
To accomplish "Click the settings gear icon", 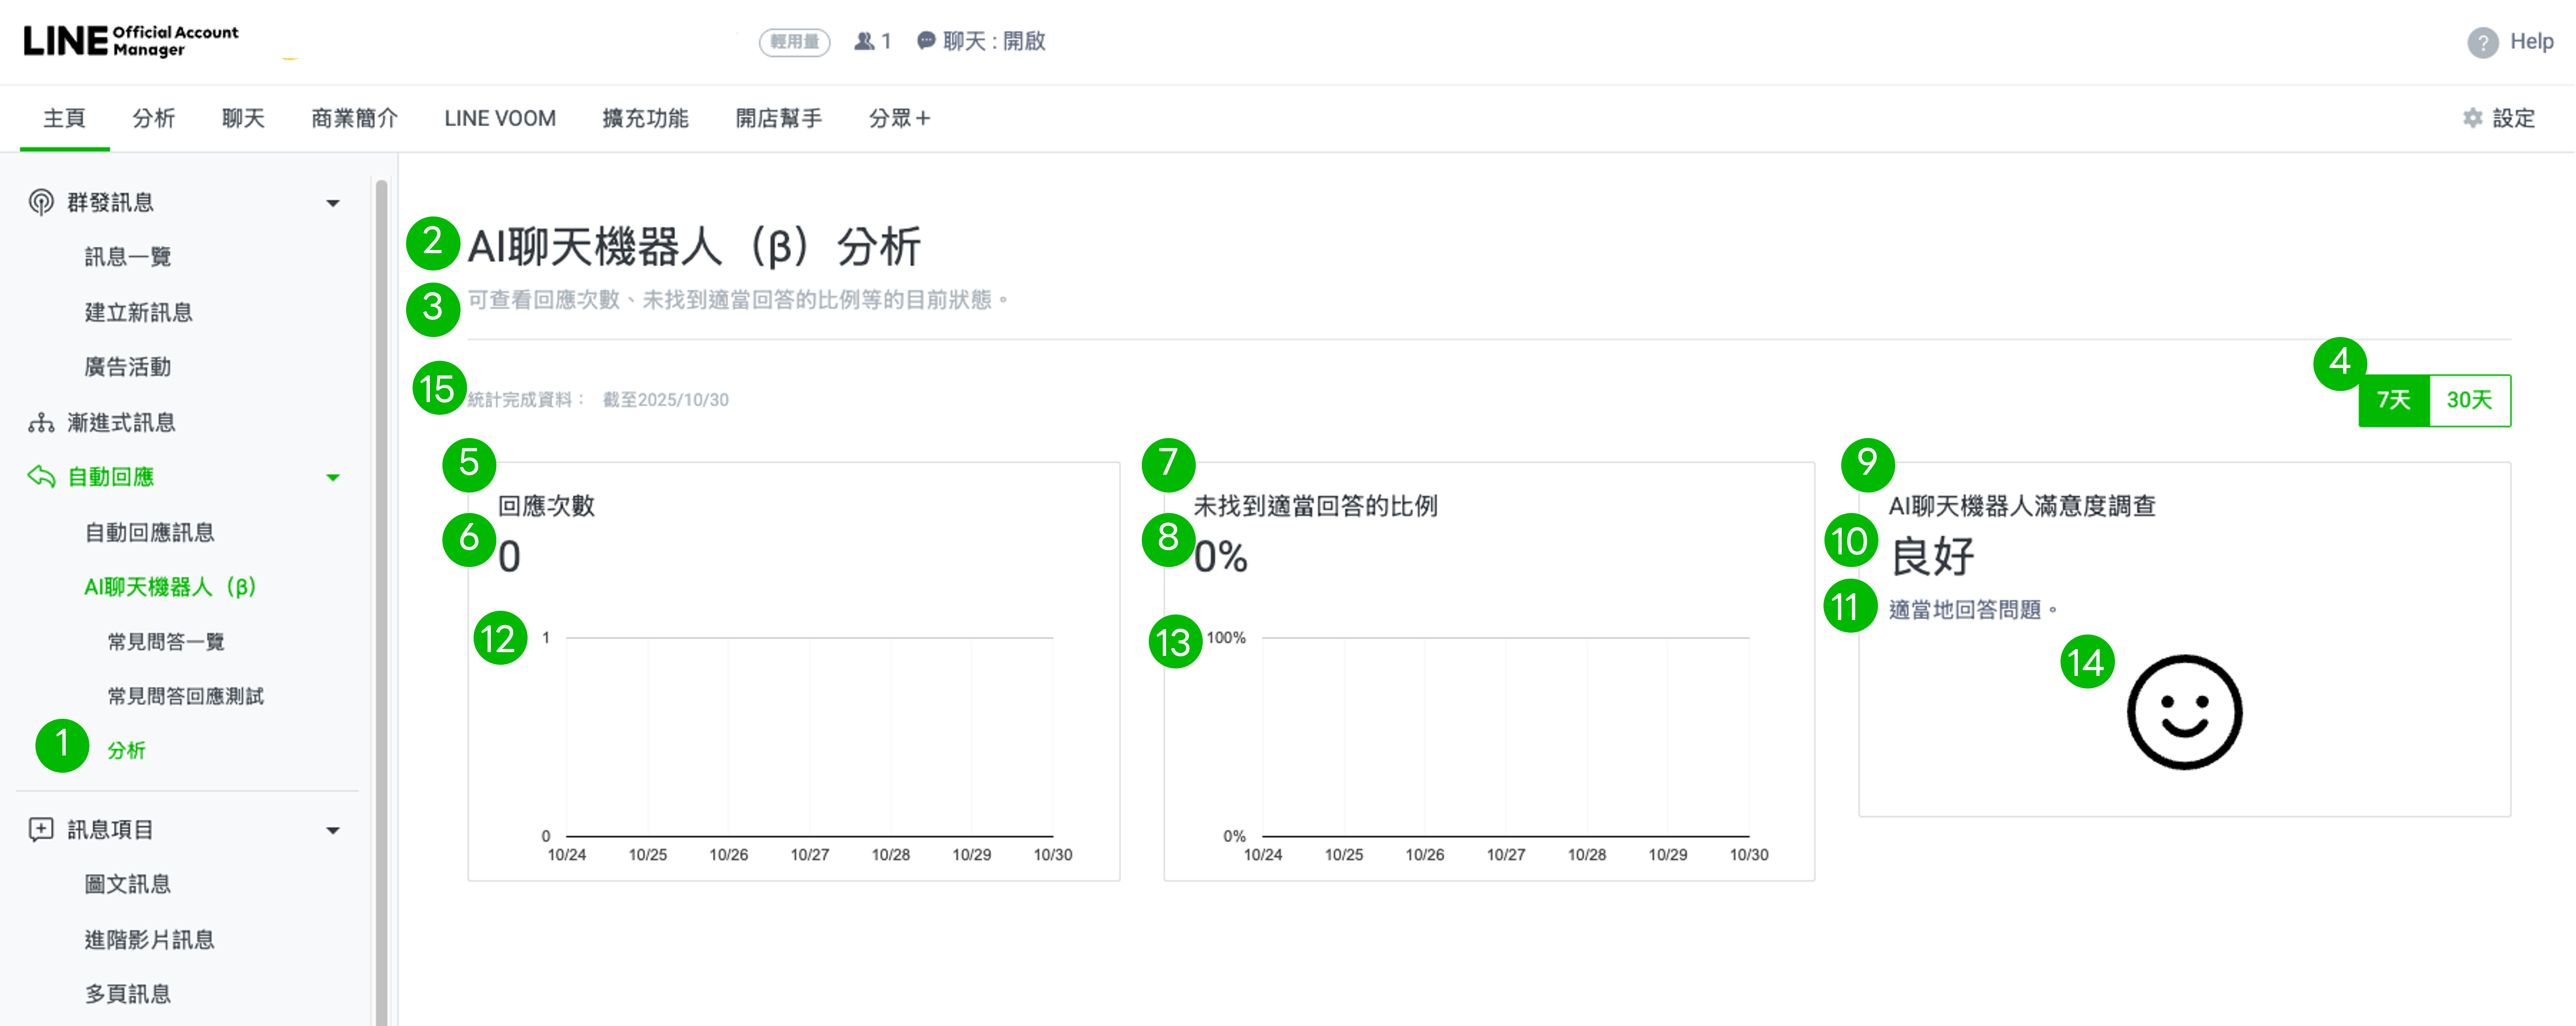I will pyautogui.click(x=2472, y=118).
